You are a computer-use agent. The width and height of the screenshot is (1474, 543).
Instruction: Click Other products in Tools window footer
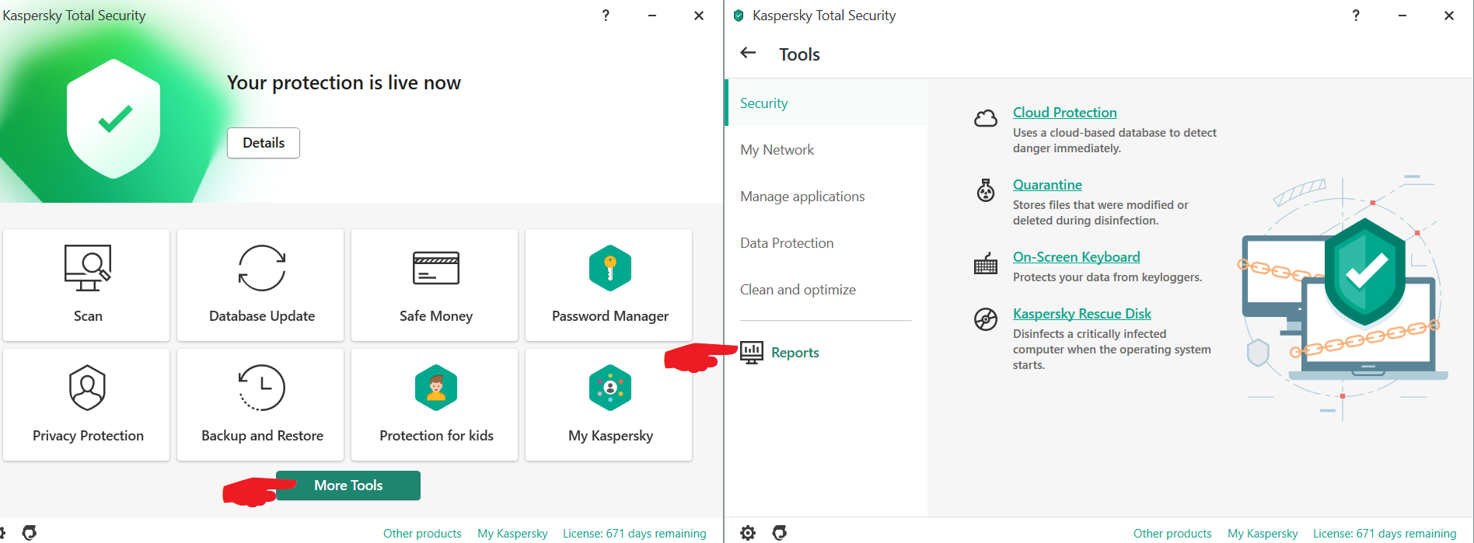1172,534
